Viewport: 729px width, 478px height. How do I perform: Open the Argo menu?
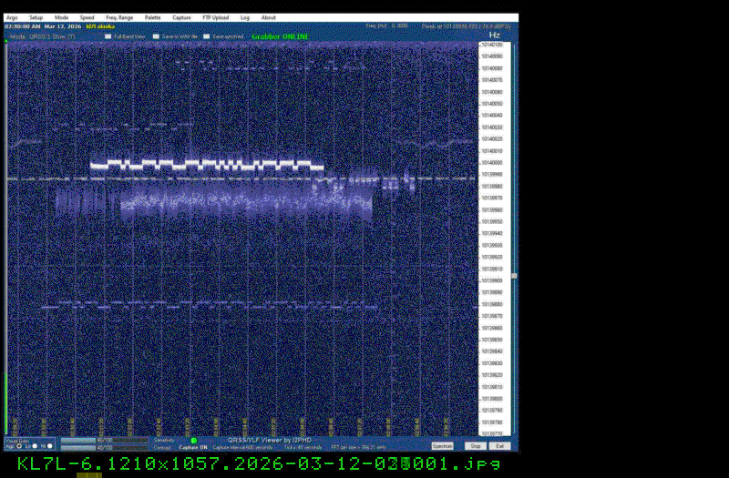click(x=11, y=17)
